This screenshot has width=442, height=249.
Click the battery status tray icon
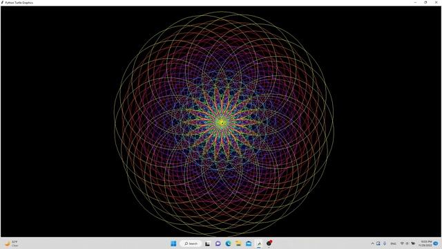(413, 243)
